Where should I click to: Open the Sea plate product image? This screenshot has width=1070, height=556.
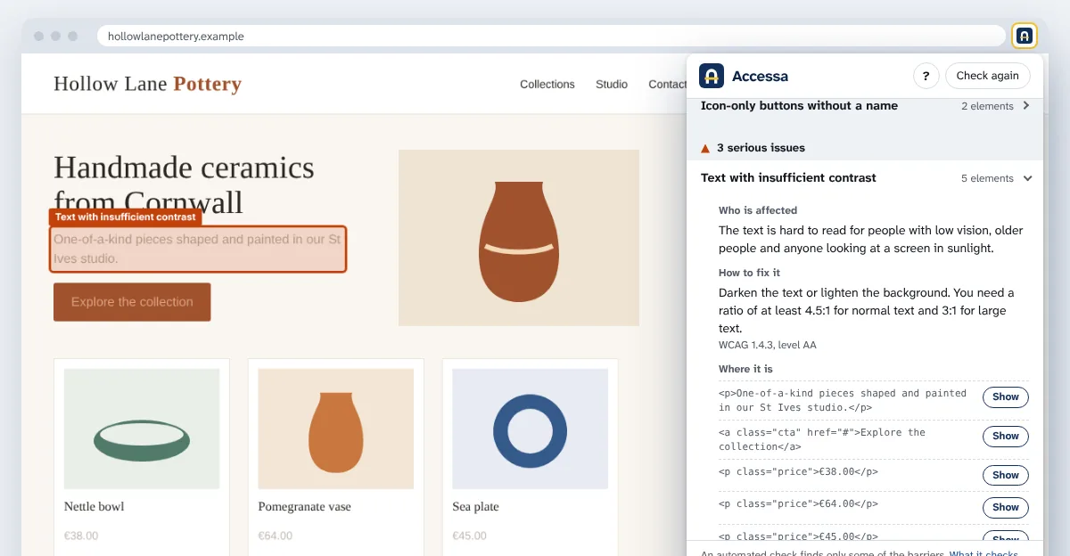pyautogui.click(x=530, y=429)
